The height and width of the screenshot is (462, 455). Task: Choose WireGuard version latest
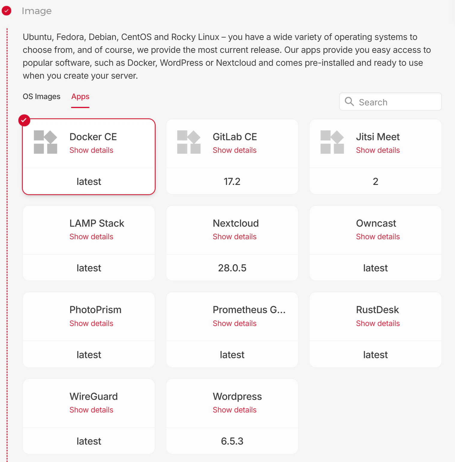click(x=89, y=441)
